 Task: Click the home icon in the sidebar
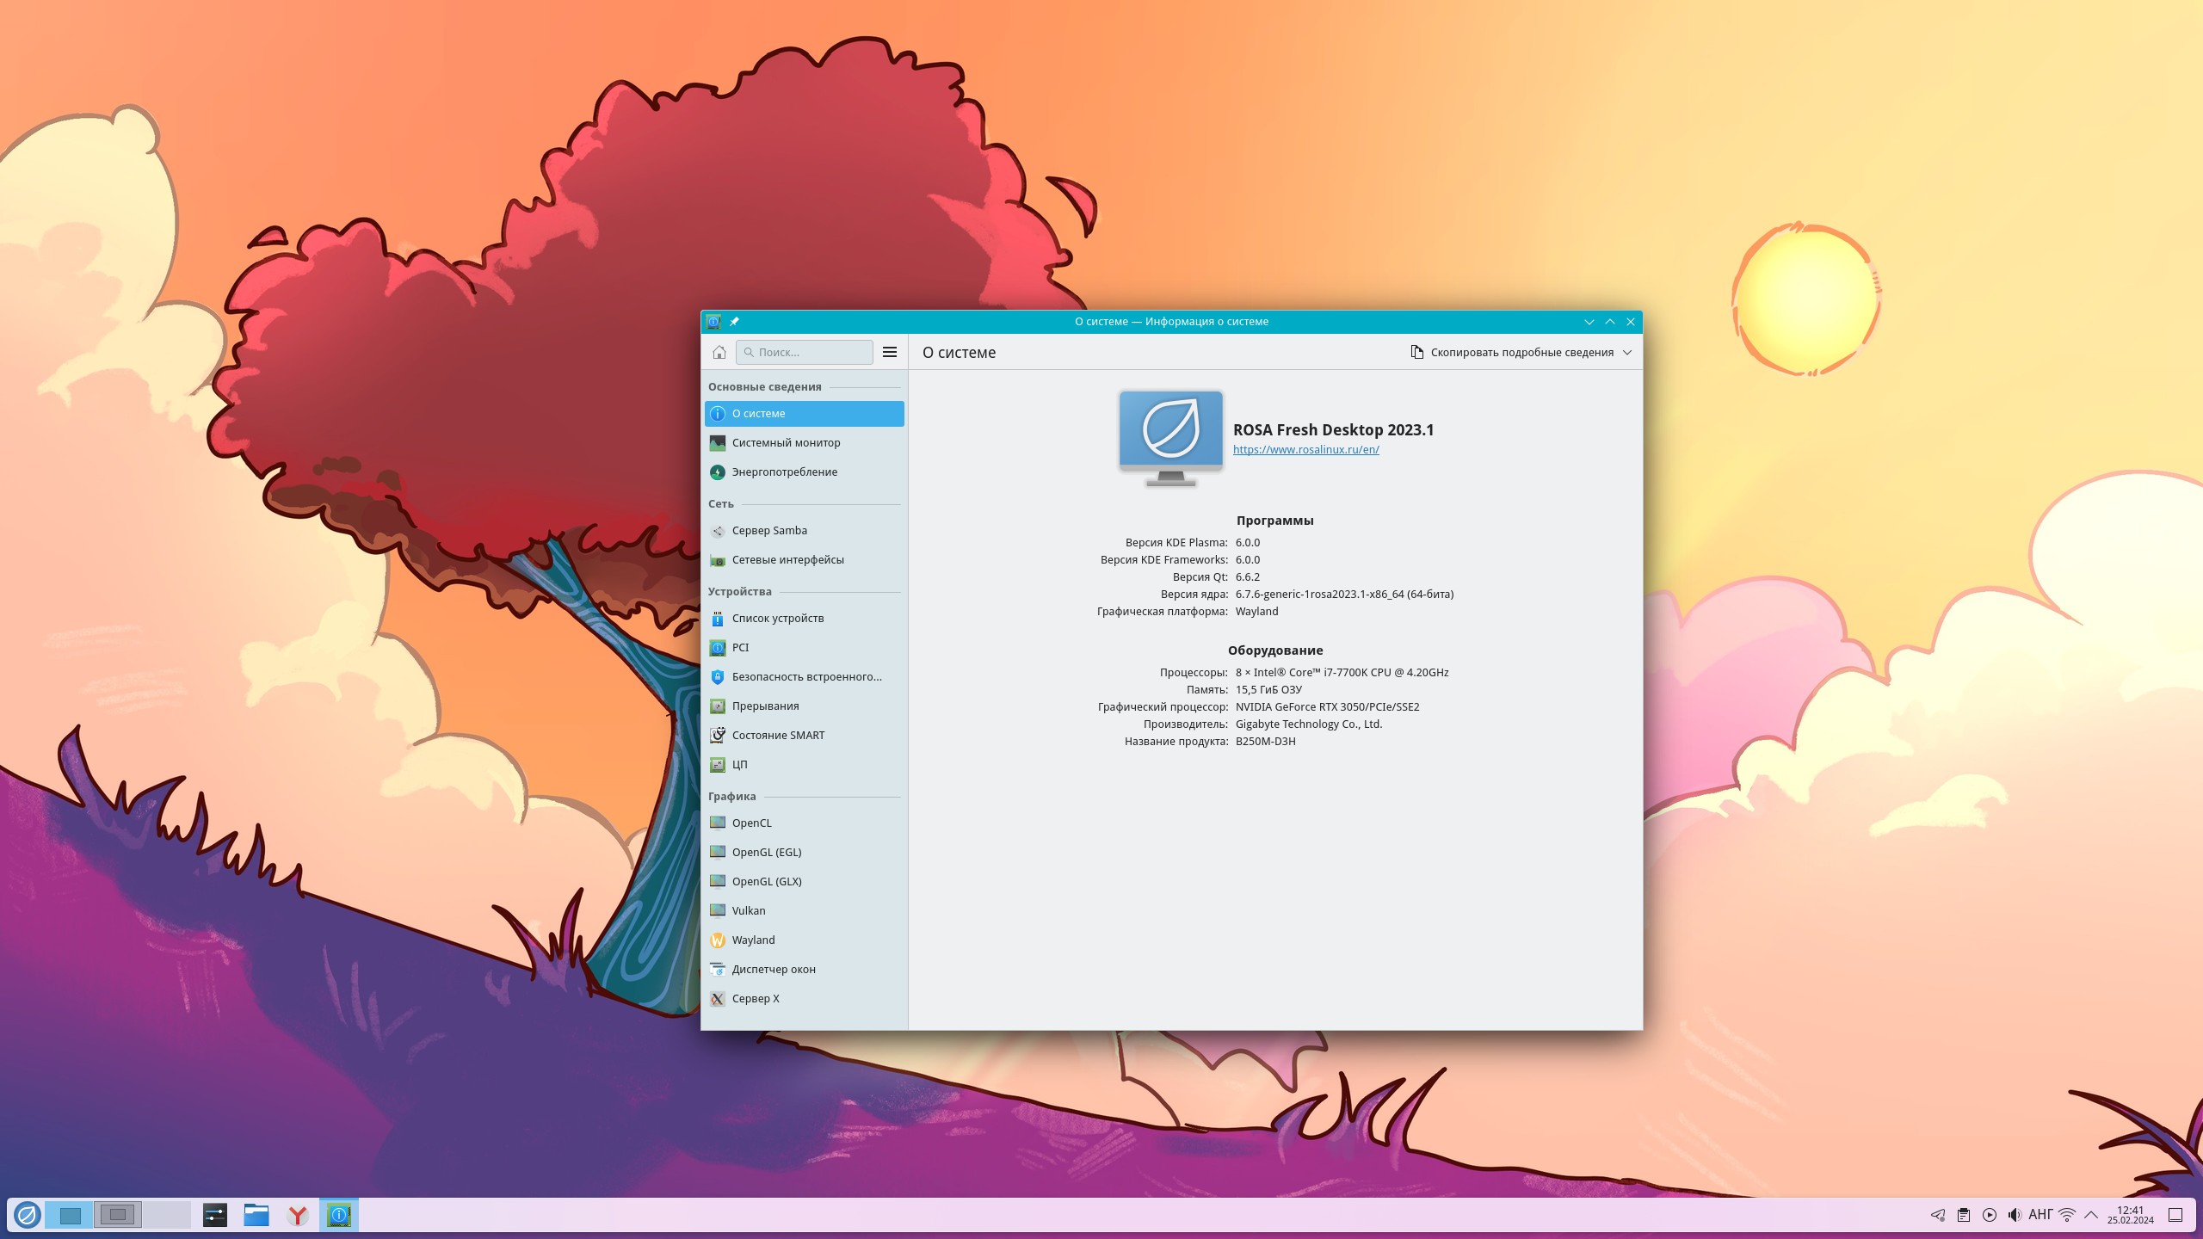[719, 352]
